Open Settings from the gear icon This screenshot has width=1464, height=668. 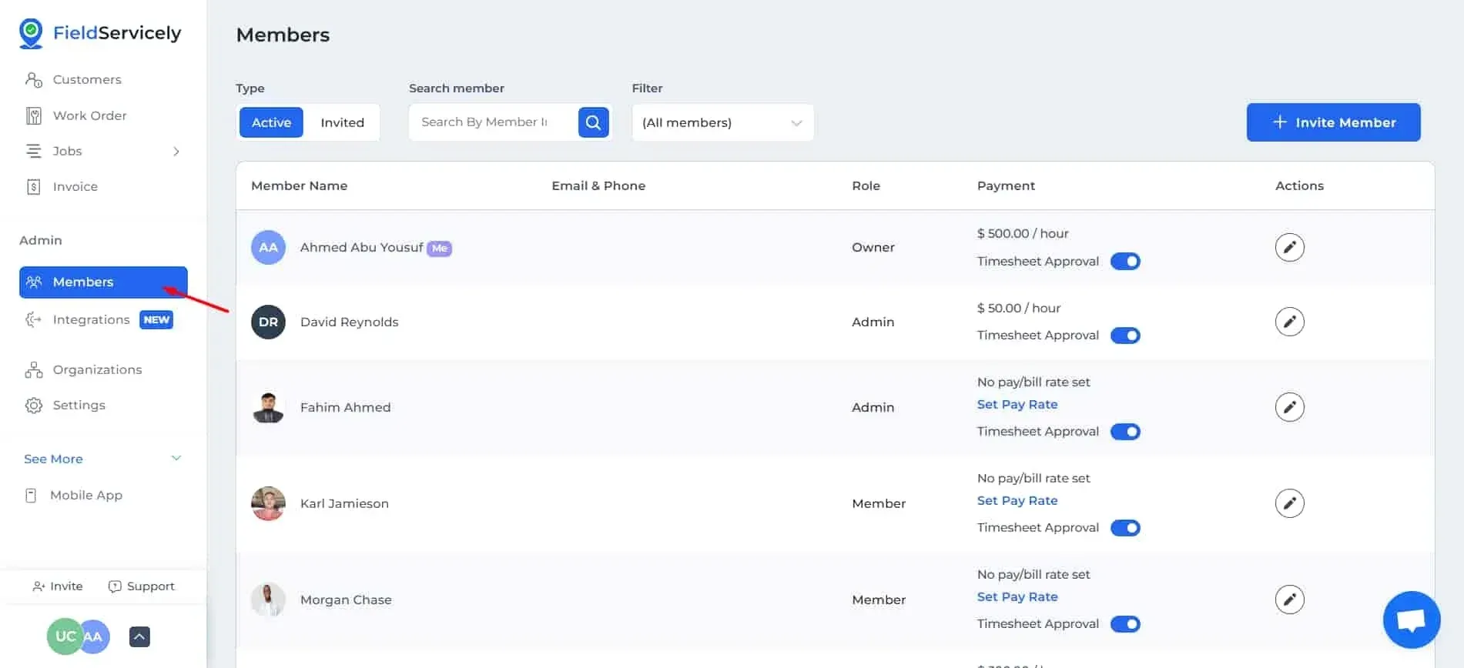(x=34, y=406)
